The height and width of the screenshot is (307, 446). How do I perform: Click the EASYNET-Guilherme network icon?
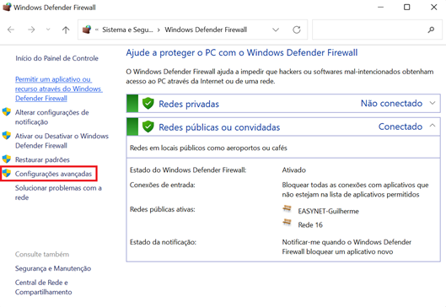pos(287,209)
